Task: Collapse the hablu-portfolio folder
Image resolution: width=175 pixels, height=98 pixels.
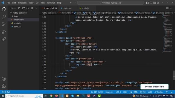Action: click(24, 13)
